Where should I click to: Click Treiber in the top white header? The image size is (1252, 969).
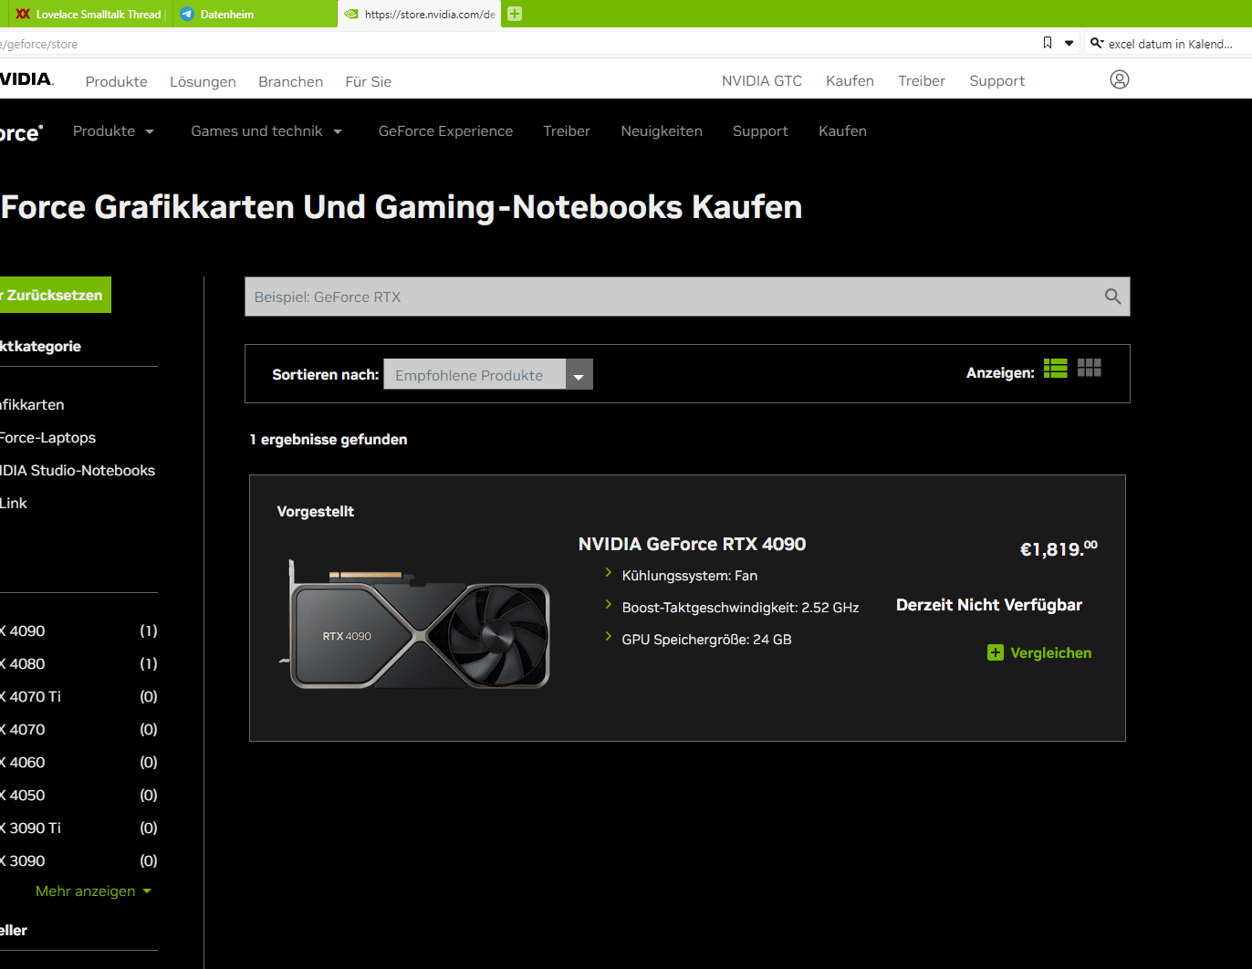click(922, 80)
